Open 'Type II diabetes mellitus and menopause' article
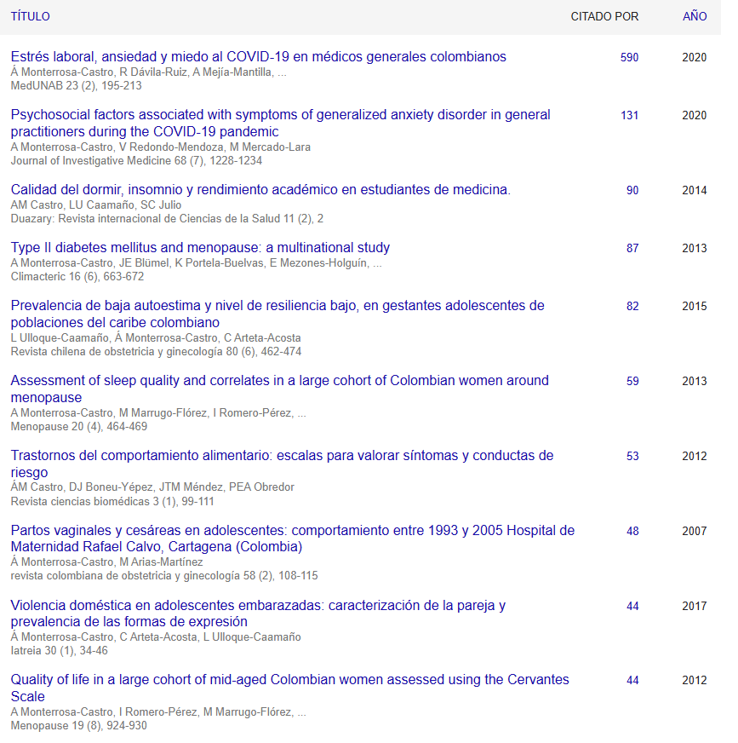738x743 pixels. (200, 248)
